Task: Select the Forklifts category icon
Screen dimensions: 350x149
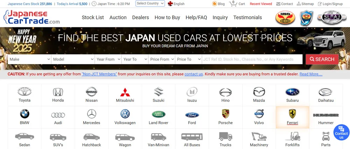Action: (293, 136)
